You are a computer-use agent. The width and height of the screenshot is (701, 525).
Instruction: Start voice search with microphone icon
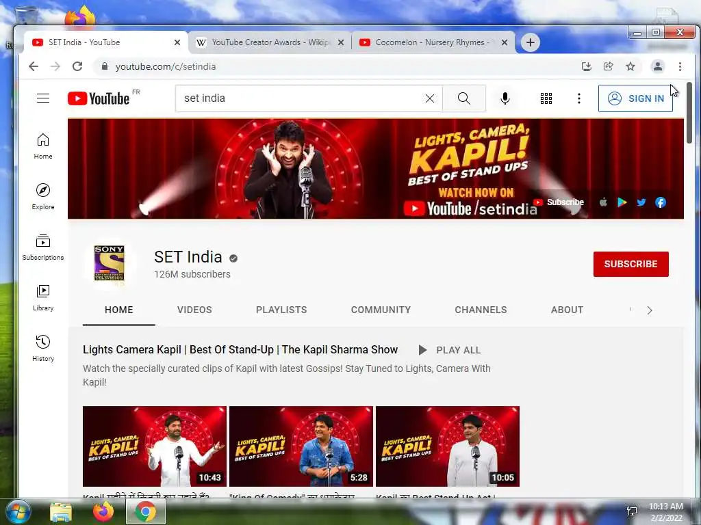tap(505, 98)
